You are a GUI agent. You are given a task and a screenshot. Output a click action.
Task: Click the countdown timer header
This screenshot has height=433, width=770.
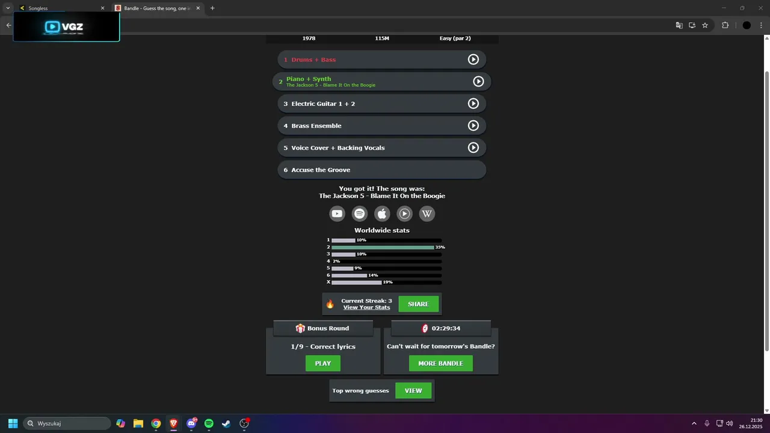[x=441, y=328]
